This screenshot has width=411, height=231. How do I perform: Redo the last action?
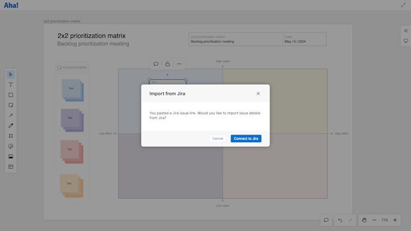point(351,220)
